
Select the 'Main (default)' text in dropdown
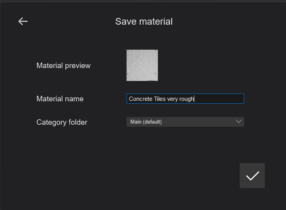[x=146, y=122]
